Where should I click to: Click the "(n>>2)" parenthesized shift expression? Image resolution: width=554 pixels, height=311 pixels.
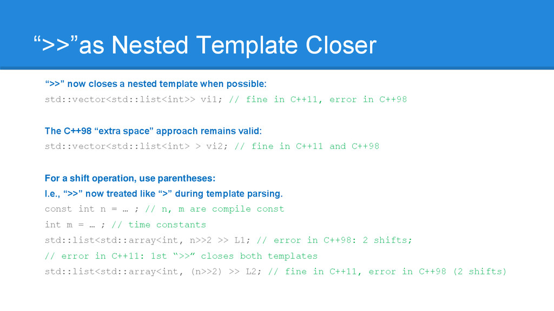click(206, 272)
